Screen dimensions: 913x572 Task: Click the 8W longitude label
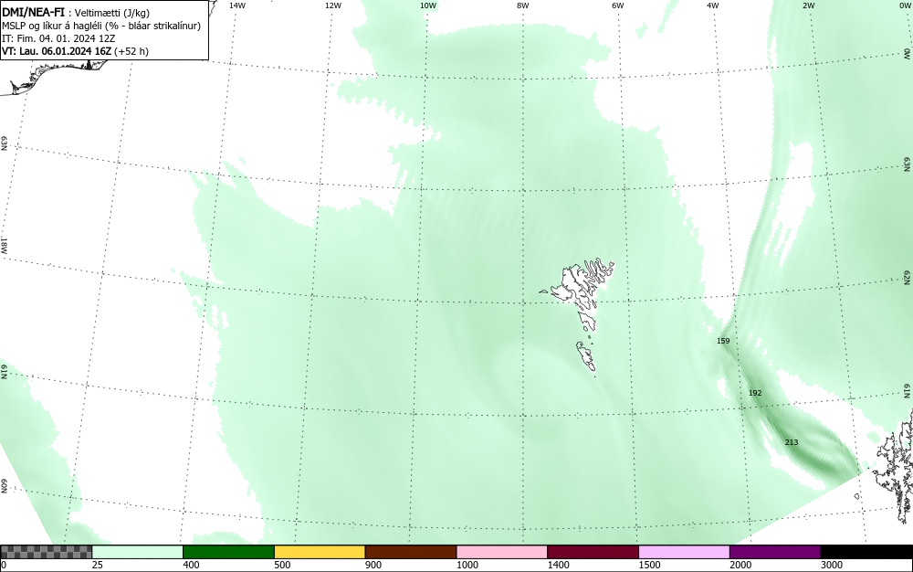coord(523,5)
